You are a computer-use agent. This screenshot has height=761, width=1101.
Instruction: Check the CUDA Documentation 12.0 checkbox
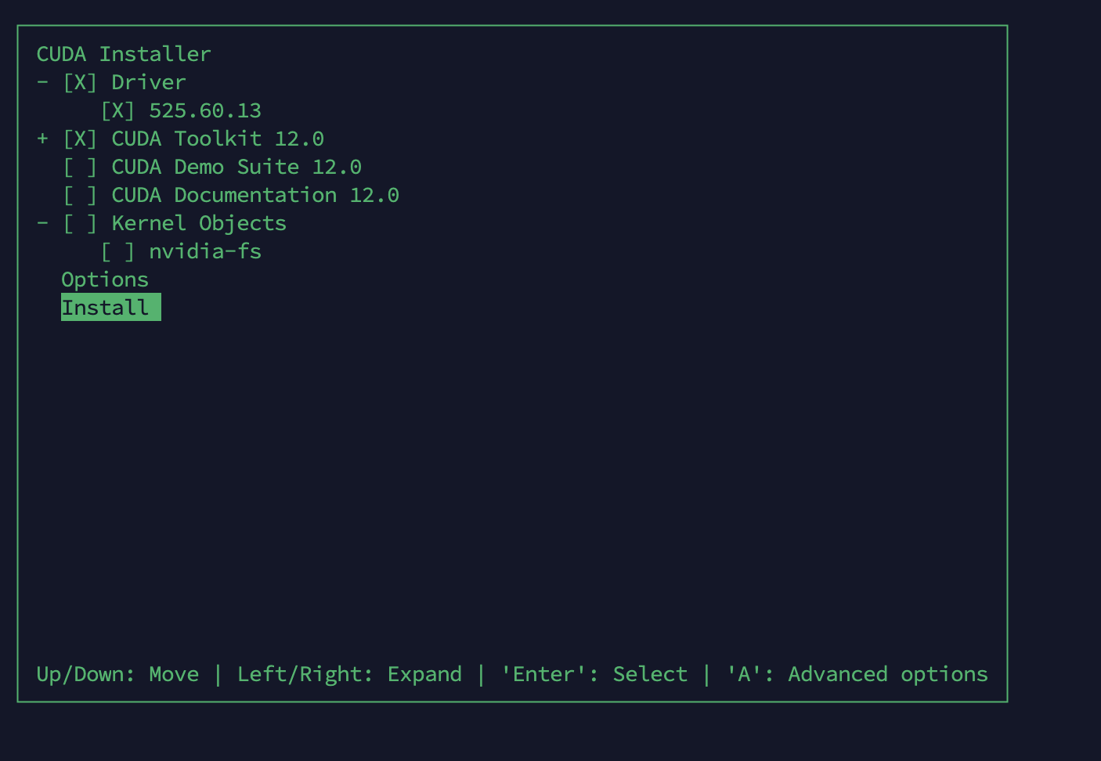[80, 195]
